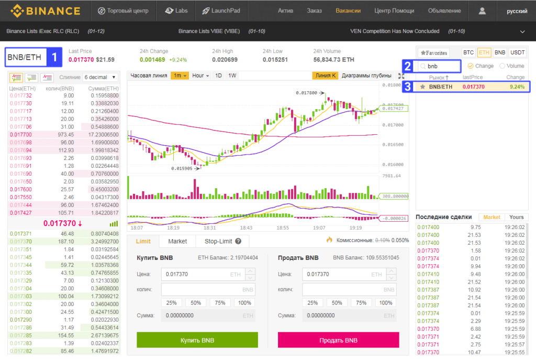The height and width of the screenshot is (359, 536).
Task: Open Labs in top navigation
Action: pyautogui.click(x=176, y=11)
